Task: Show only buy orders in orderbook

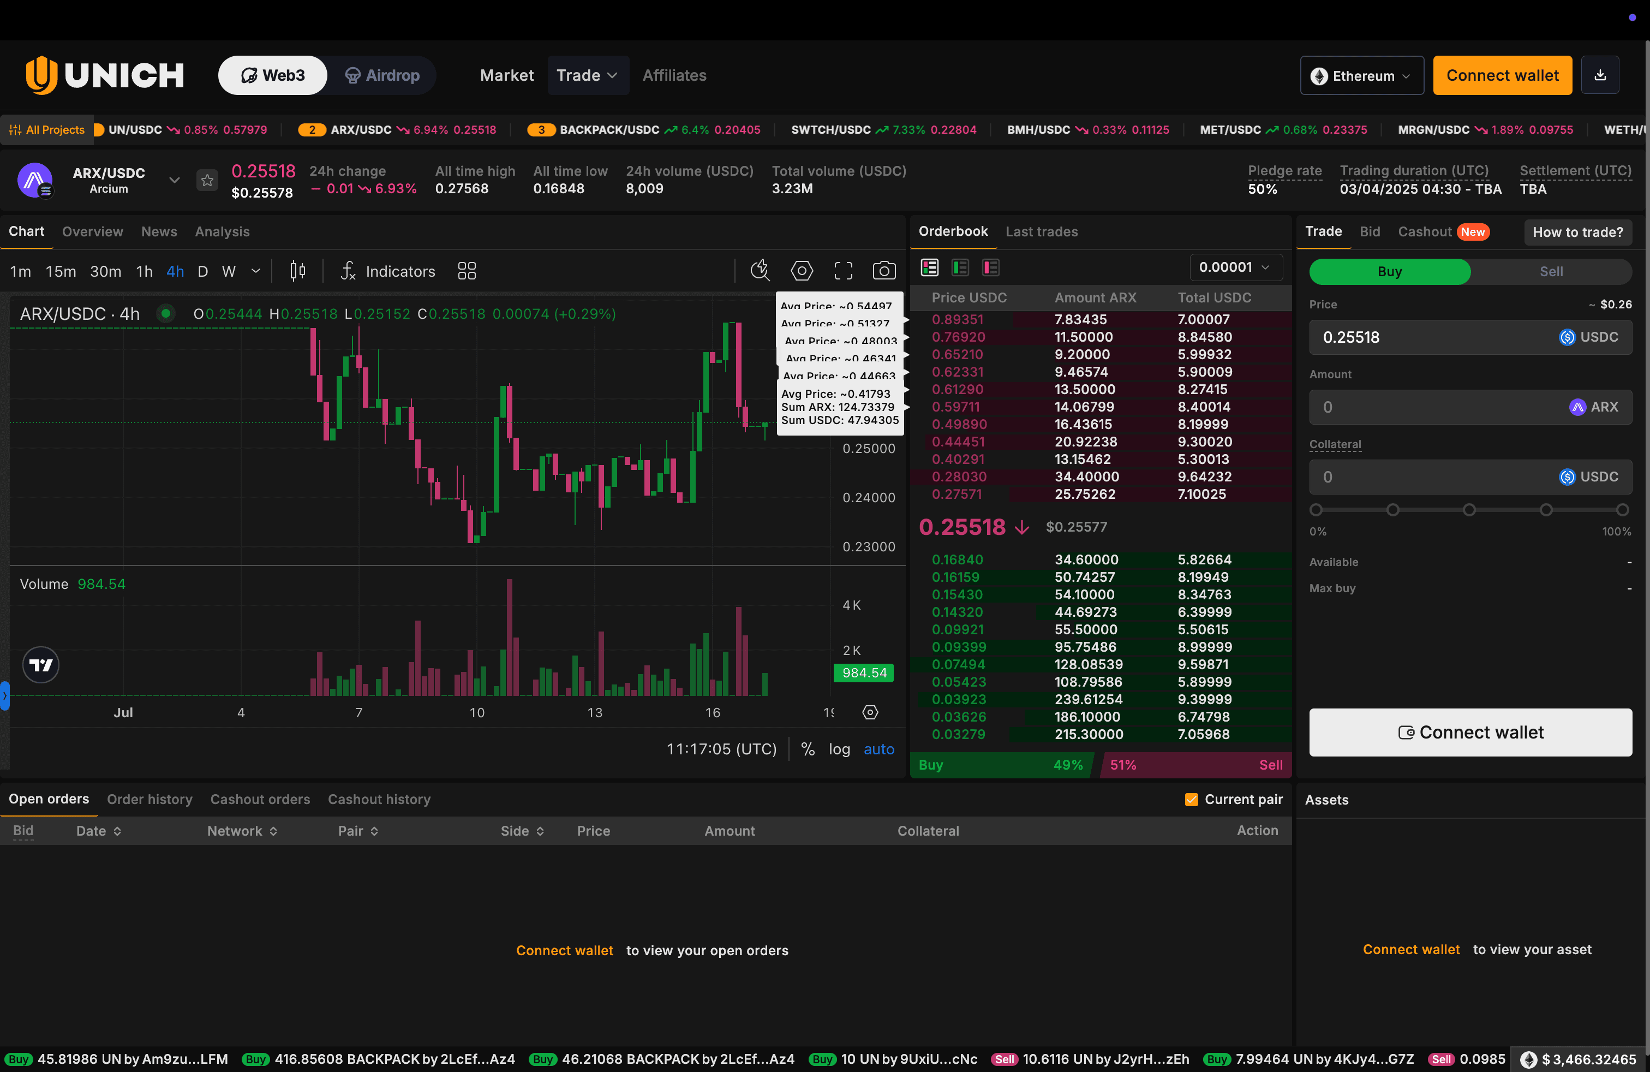Action: point(960,267)
